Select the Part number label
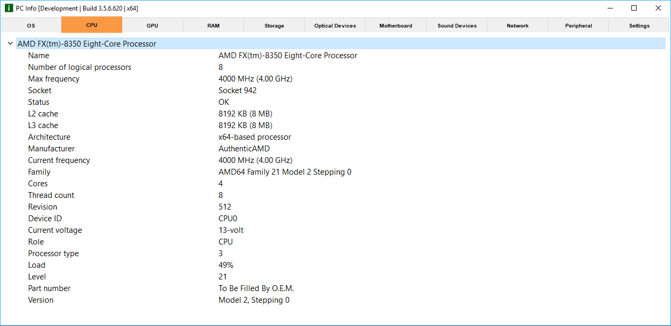671x326 pixels. pos(49,288)
